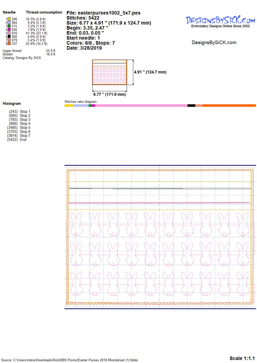Screen dimensions: 257x363
Task: Click the orange segment in stitches ratio bar
Action: tap(229, 106)
